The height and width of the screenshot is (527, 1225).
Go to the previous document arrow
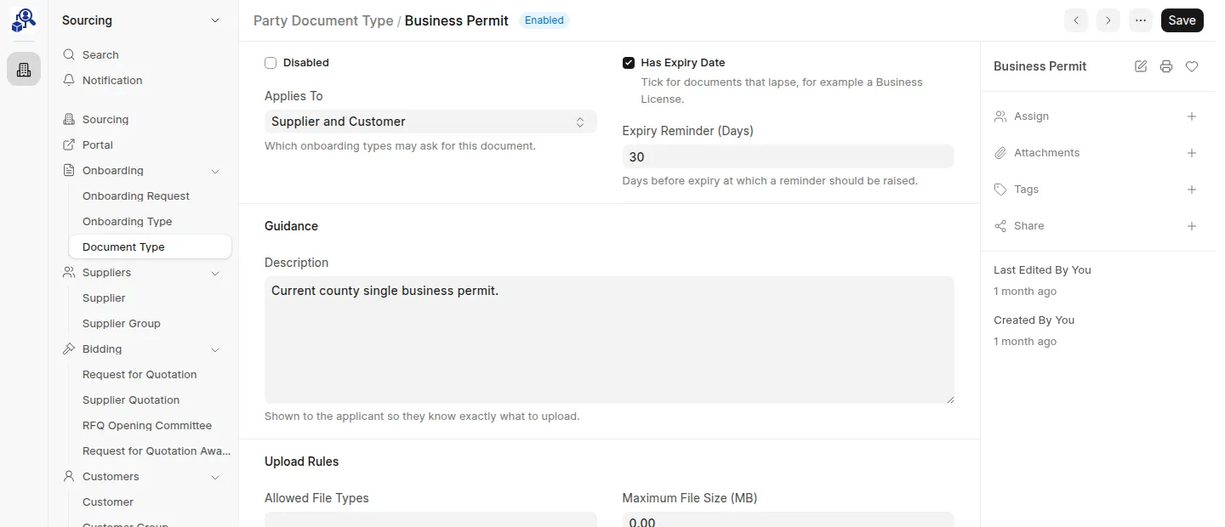[x=1076, y=20]
